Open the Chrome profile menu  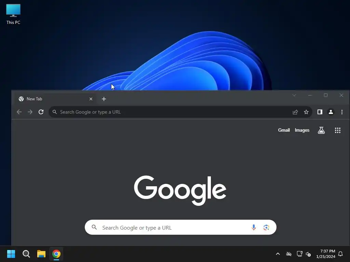click(331, 112)
